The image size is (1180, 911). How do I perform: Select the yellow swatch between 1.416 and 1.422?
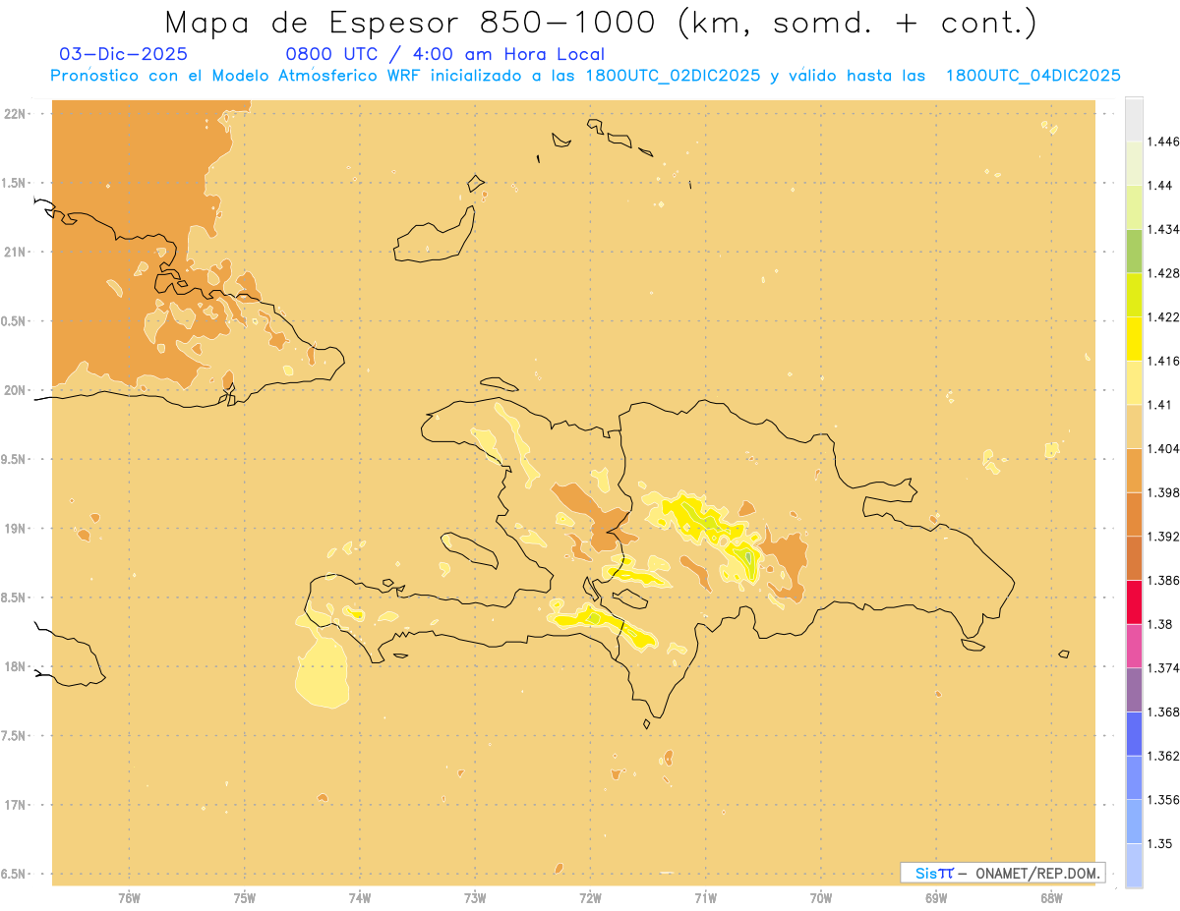coord(1134,339)
